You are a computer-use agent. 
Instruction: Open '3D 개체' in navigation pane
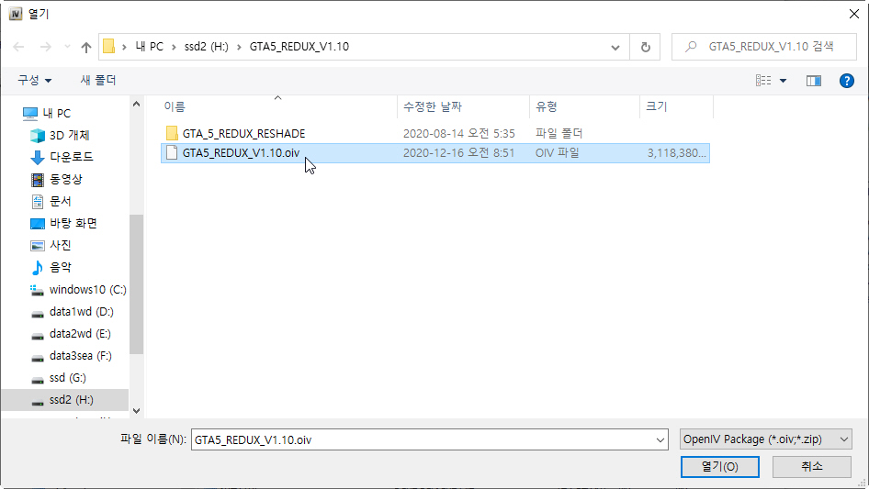(69, 135)
